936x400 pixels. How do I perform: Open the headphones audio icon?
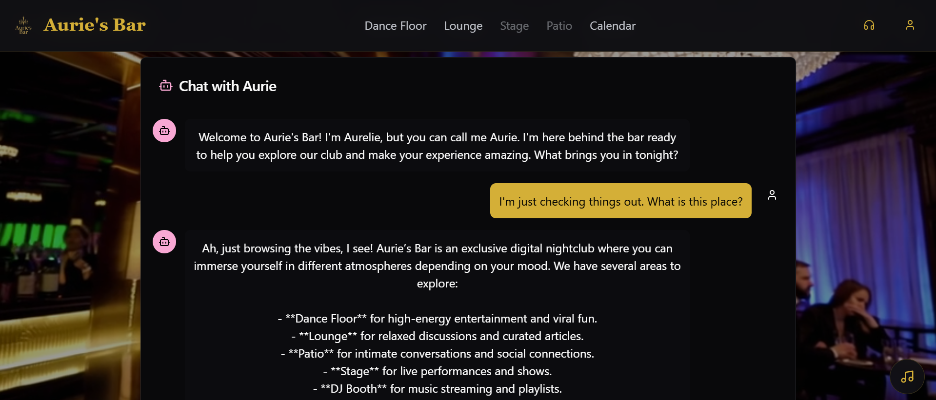pos(870,25)
